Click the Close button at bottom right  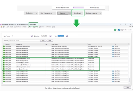[127, 87]
